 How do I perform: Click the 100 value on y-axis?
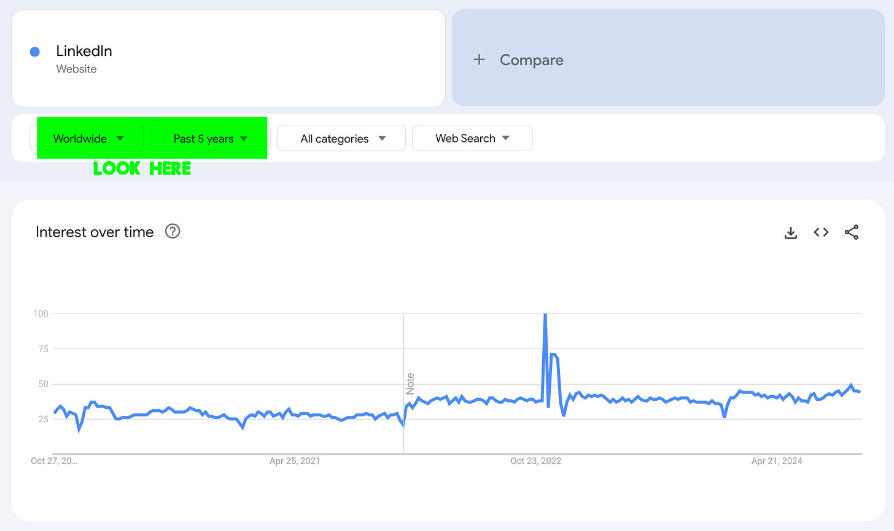41,313
